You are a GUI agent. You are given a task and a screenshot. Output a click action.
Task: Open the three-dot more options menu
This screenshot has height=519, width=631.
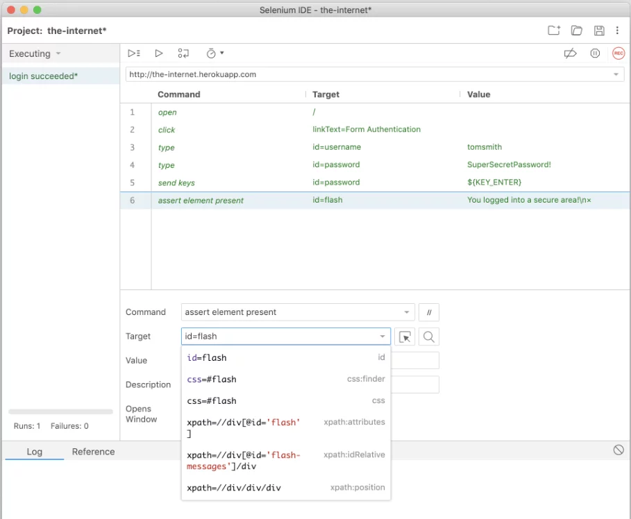617,31
